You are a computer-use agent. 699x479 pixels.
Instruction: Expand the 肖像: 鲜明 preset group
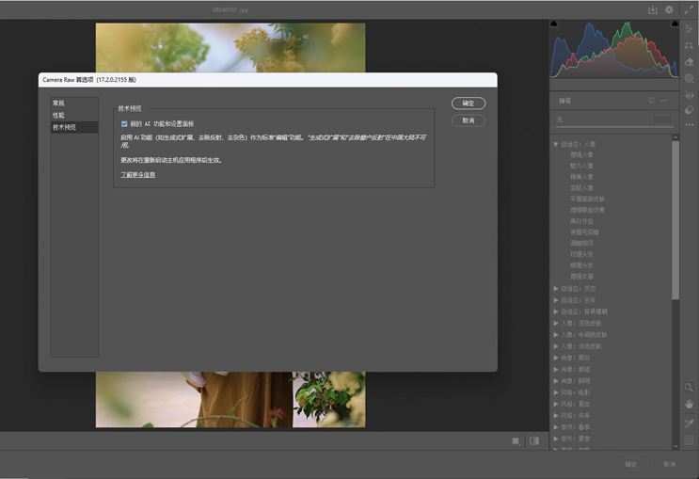coord(556,381)
